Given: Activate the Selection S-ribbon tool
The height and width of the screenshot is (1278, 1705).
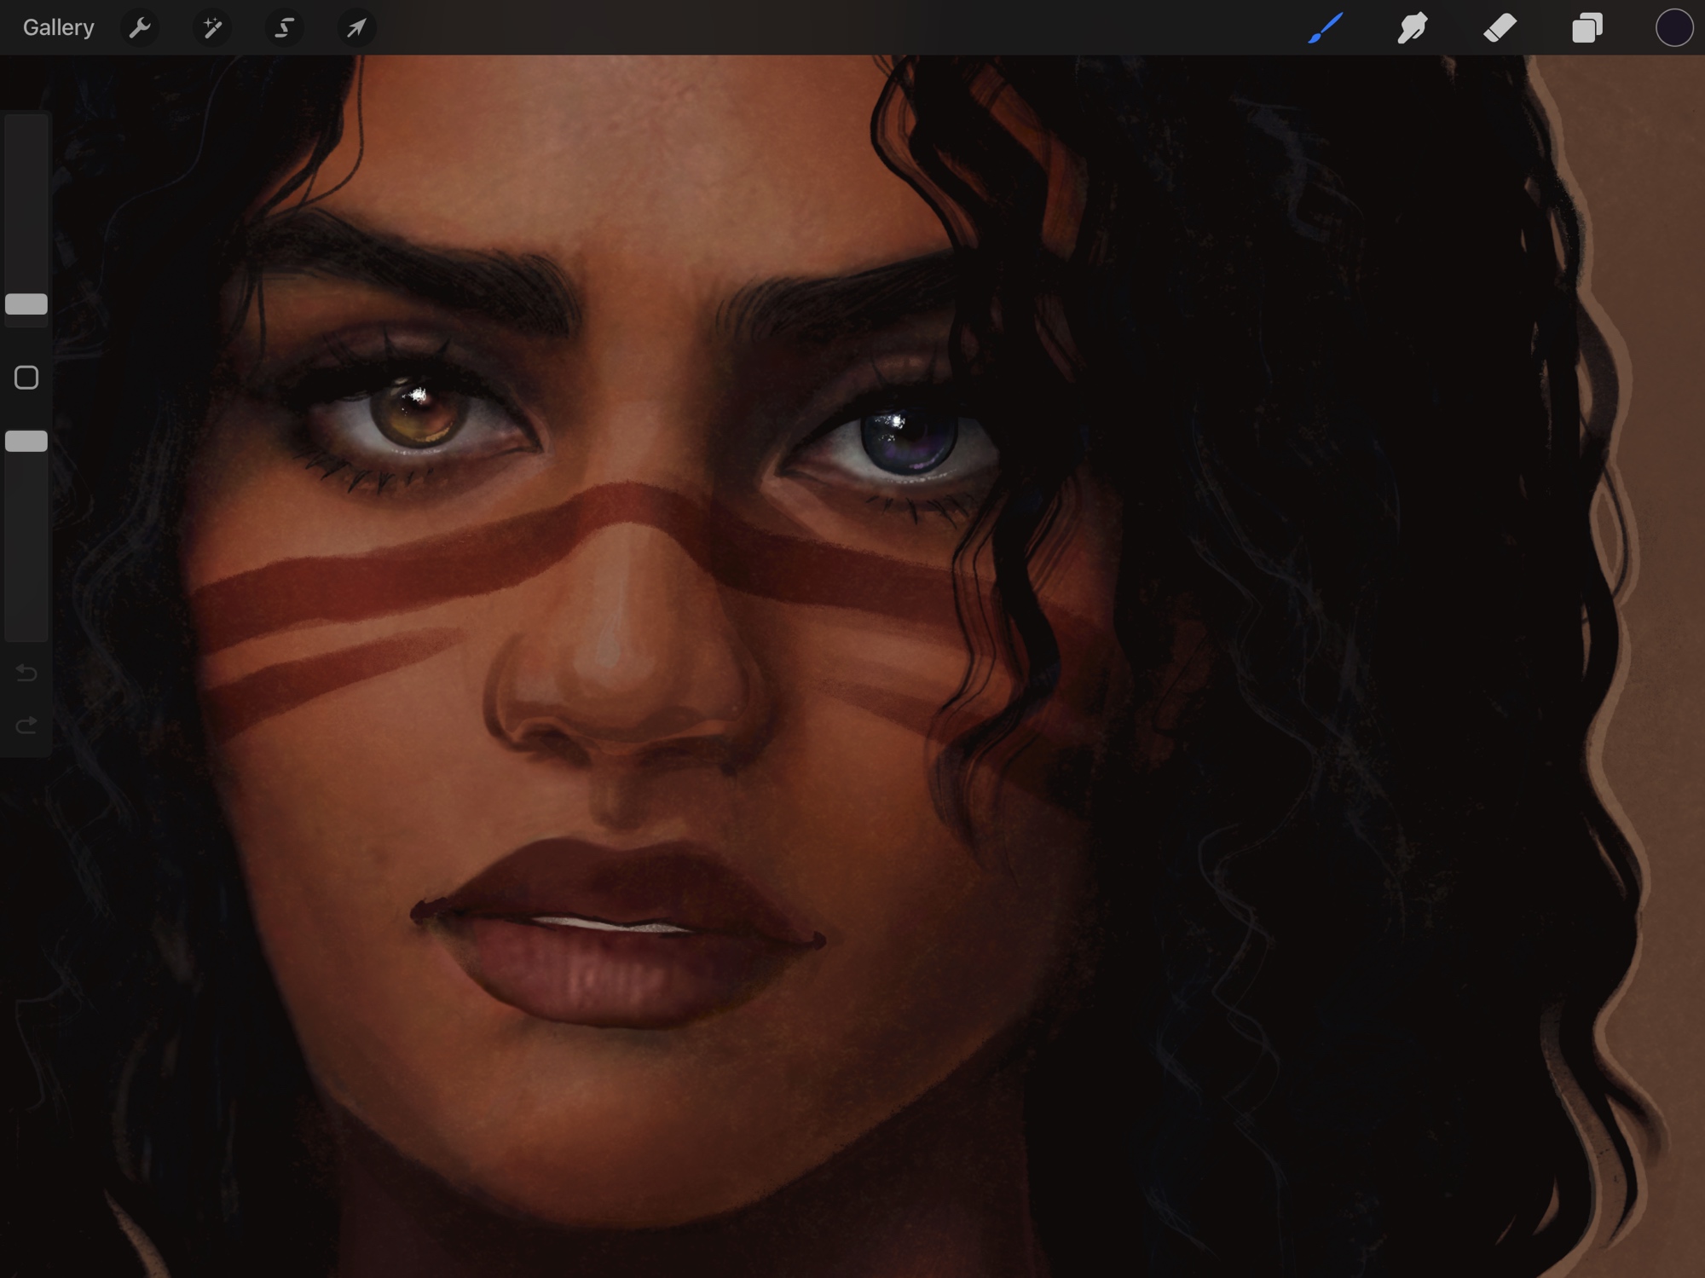Looking at the screenshot, I should pyautogui.click(x=284, y=28).
